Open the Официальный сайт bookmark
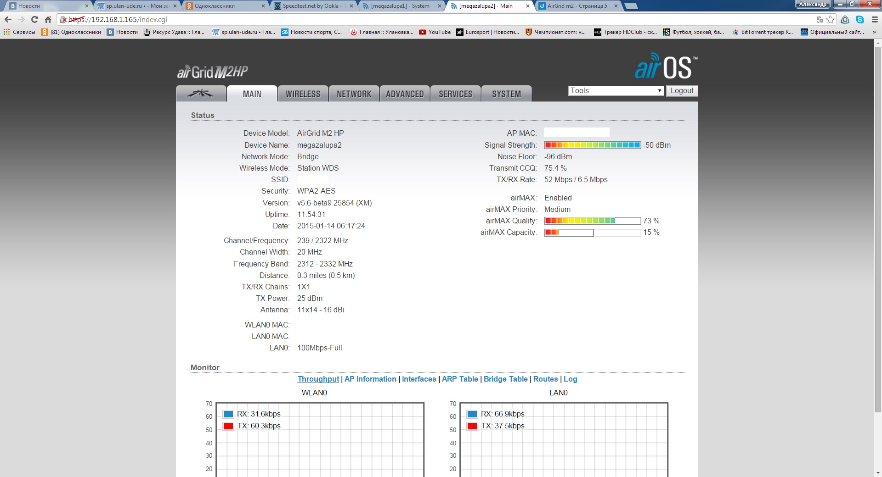This screenshot has height=477, width=882. pos(832,32)
